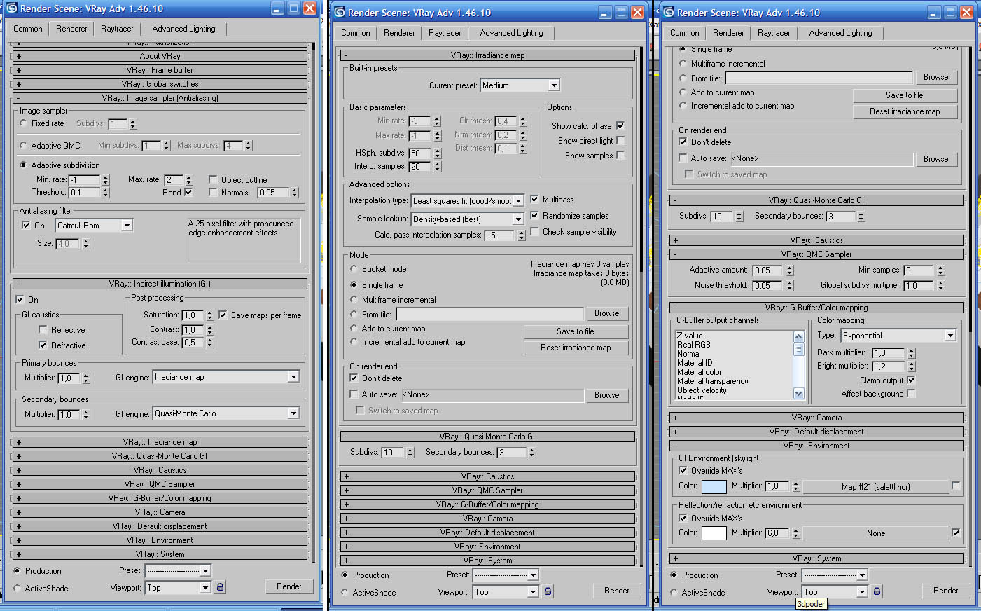Screen dimensions: 981x611
Task: Open the Sample lookup dropdown
Action: point(518,219)
